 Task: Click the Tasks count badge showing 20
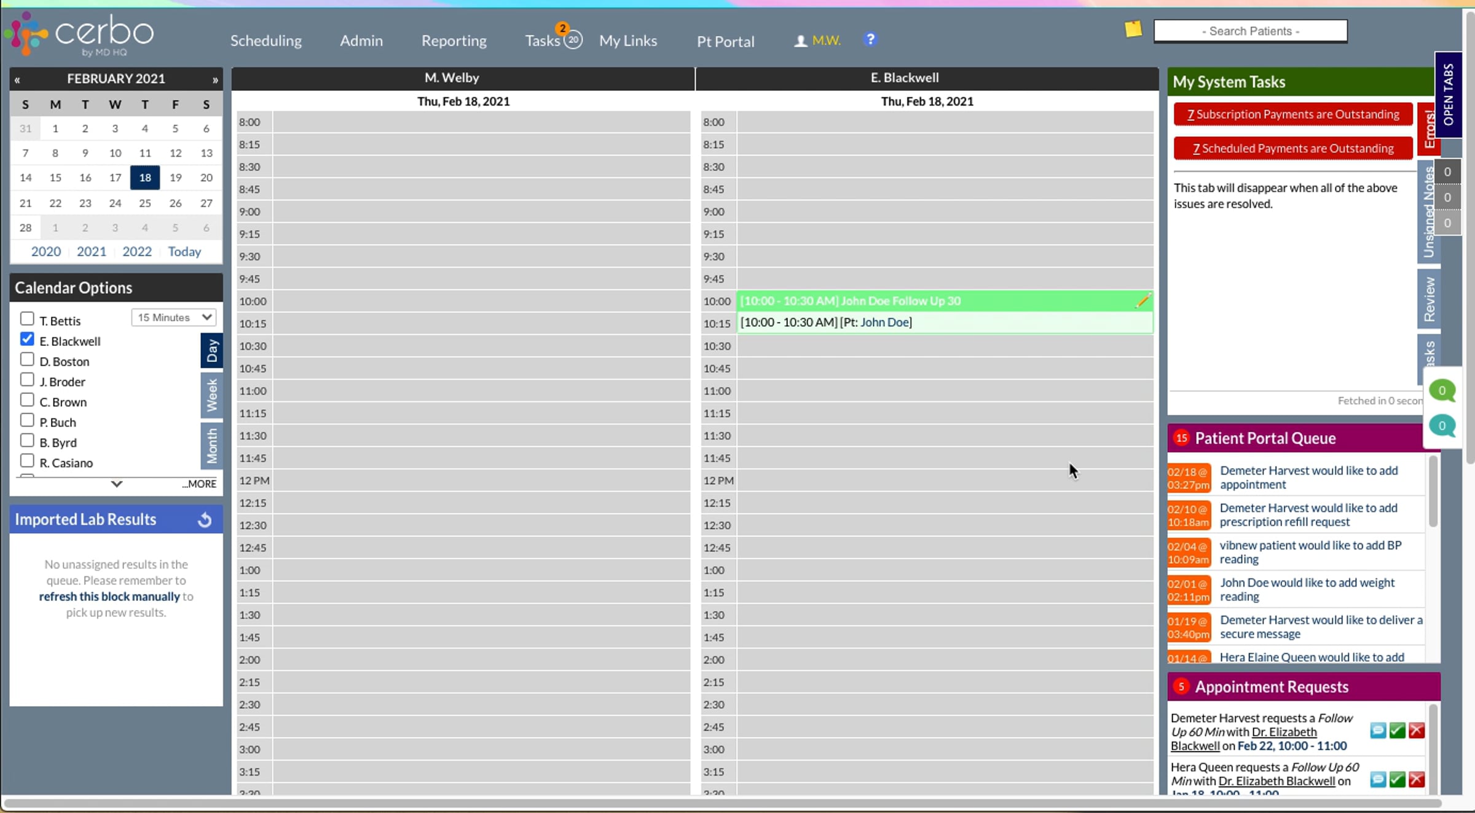click(573, 40)
